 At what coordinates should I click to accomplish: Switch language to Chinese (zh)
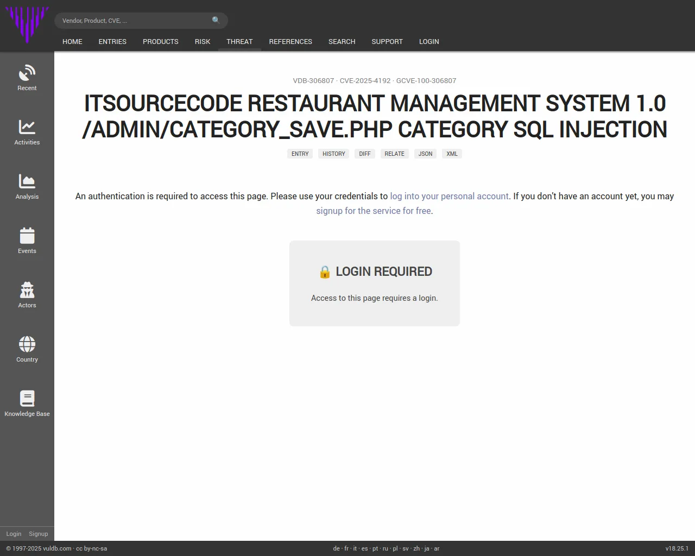(416, 548)
